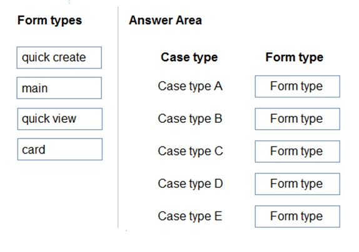This screenshot has height=252, width=359.
Task: Click Form type slot for Case type E
Action: [298, 216]
